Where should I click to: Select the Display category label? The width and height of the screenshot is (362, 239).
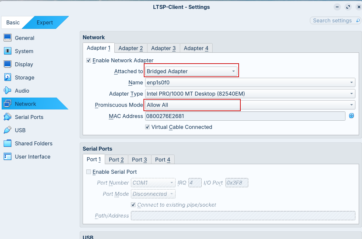click(x=24, y=64)
